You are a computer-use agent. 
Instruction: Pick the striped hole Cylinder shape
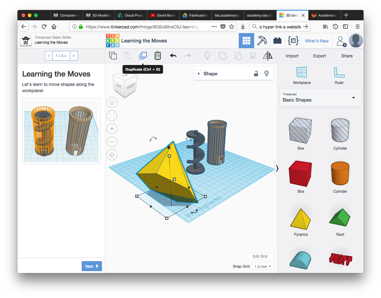click(x=340, y=131)
